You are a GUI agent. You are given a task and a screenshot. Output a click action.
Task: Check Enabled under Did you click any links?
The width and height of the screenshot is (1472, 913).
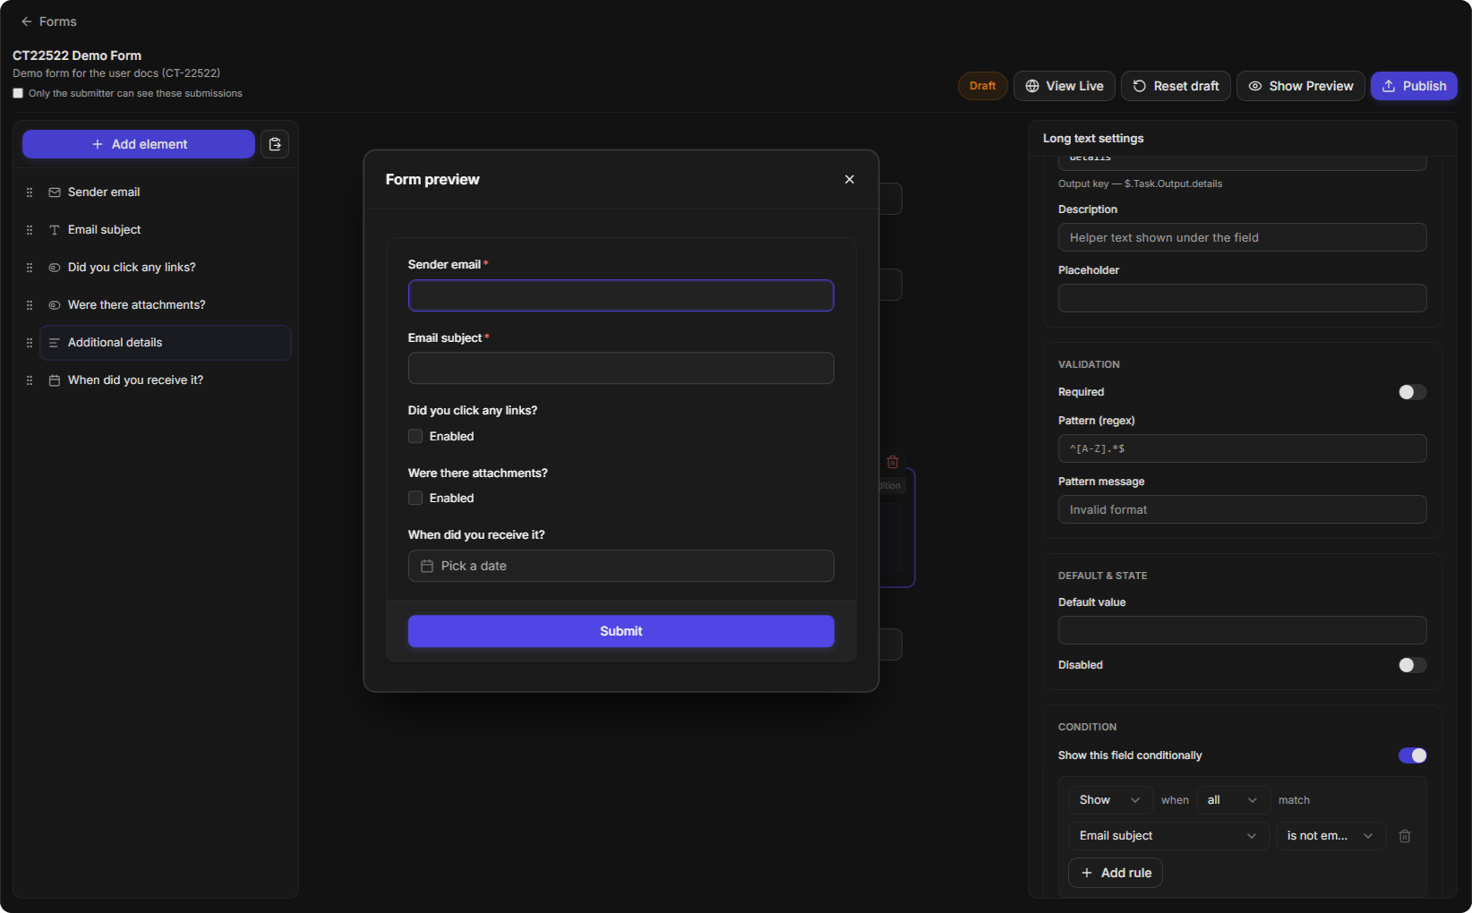(x=415, y=436)
